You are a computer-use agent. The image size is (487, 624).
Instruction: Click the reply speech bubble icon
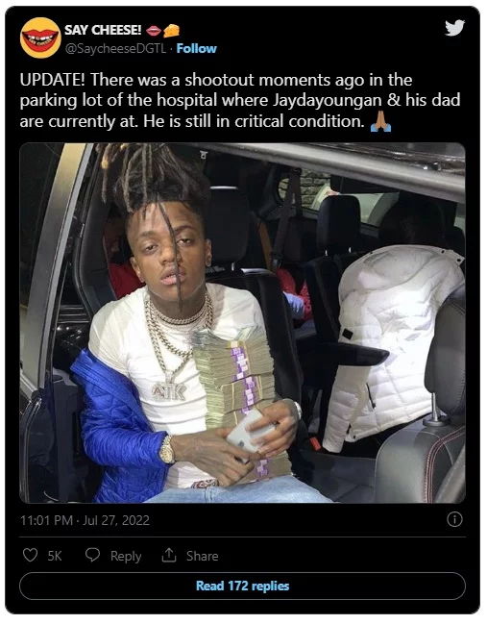pos(92,555)
